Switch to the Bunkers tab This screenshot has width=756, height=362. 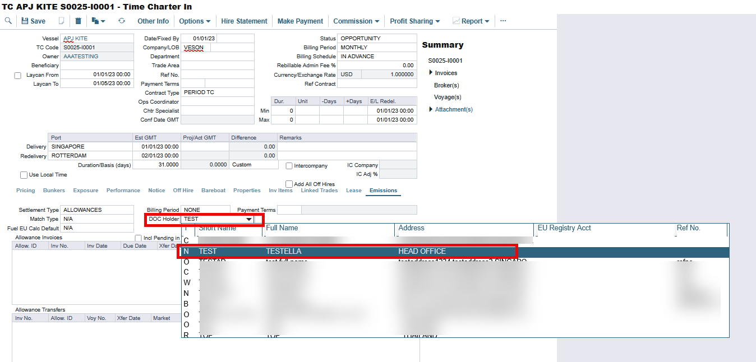tap(54, 191)
